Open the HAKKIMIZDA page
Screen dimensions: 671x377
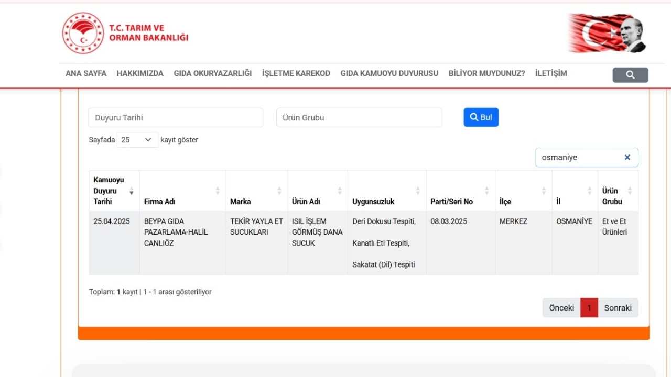click(x=140, y=73)
